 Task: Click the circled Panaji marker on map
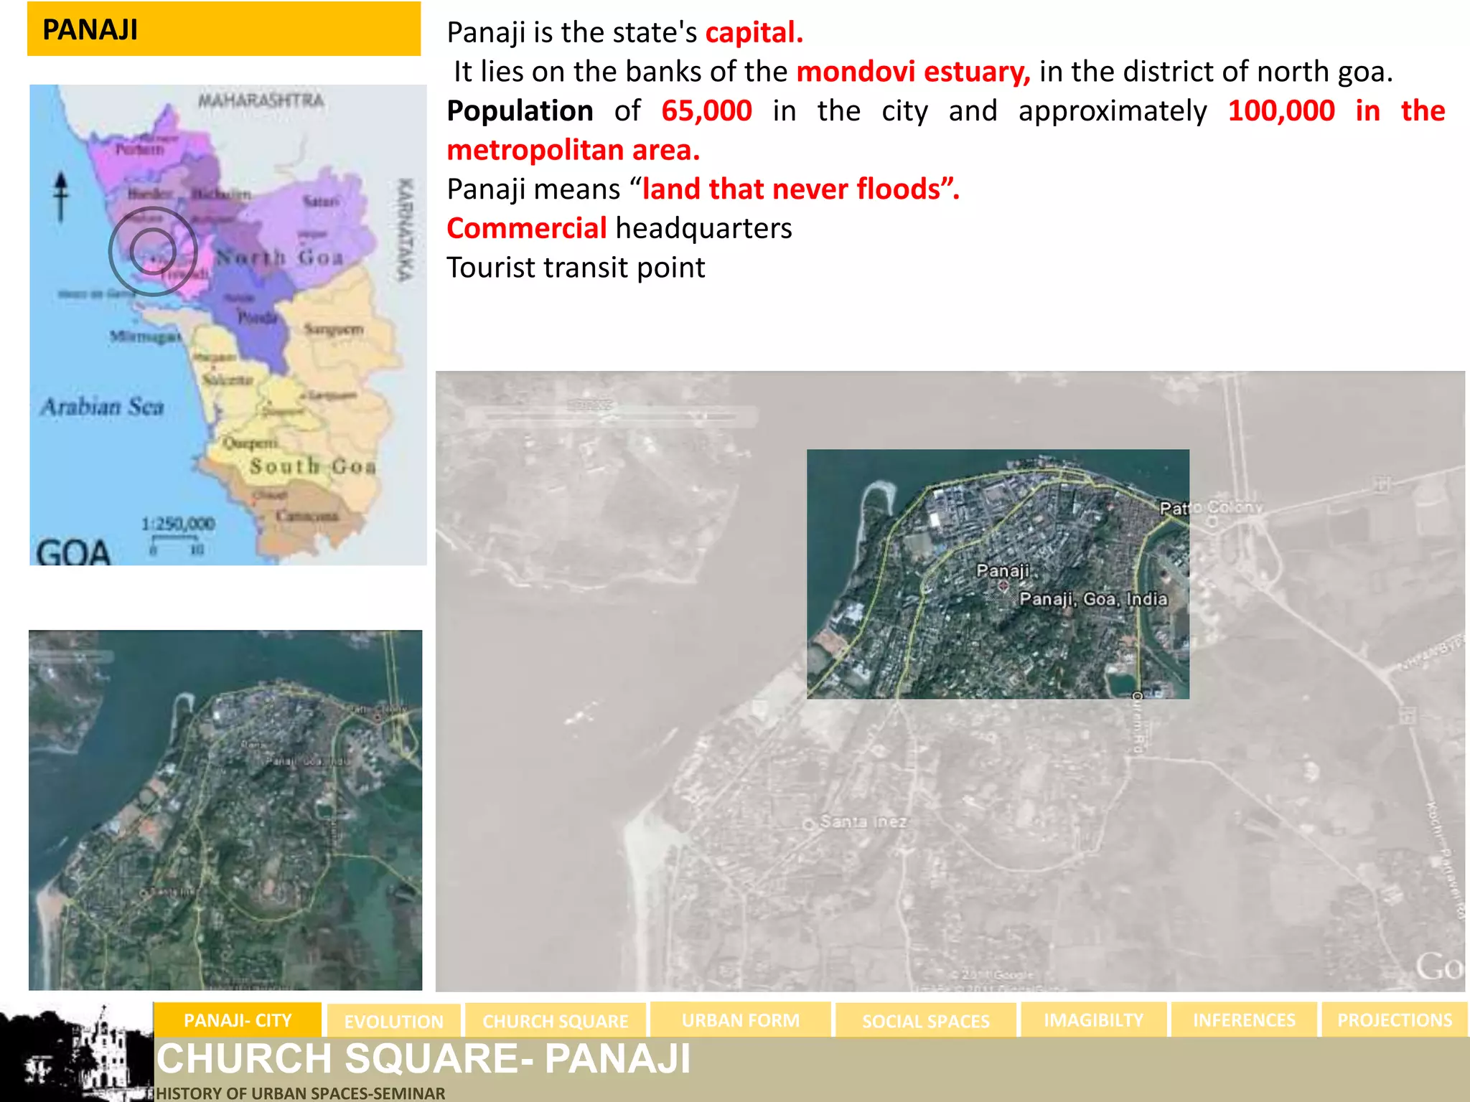point(153,251)
